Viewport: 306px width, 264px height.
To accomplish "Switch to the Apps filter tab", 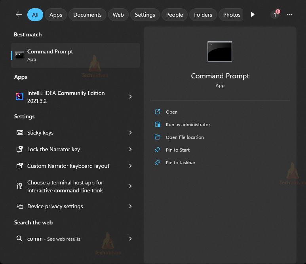I will click(56, 15).
